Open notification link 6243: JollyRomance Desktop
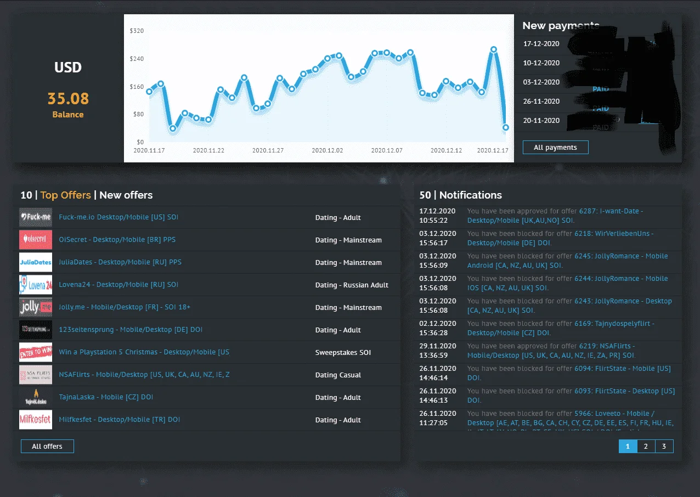700x497 pixels. tap(569, 306)
